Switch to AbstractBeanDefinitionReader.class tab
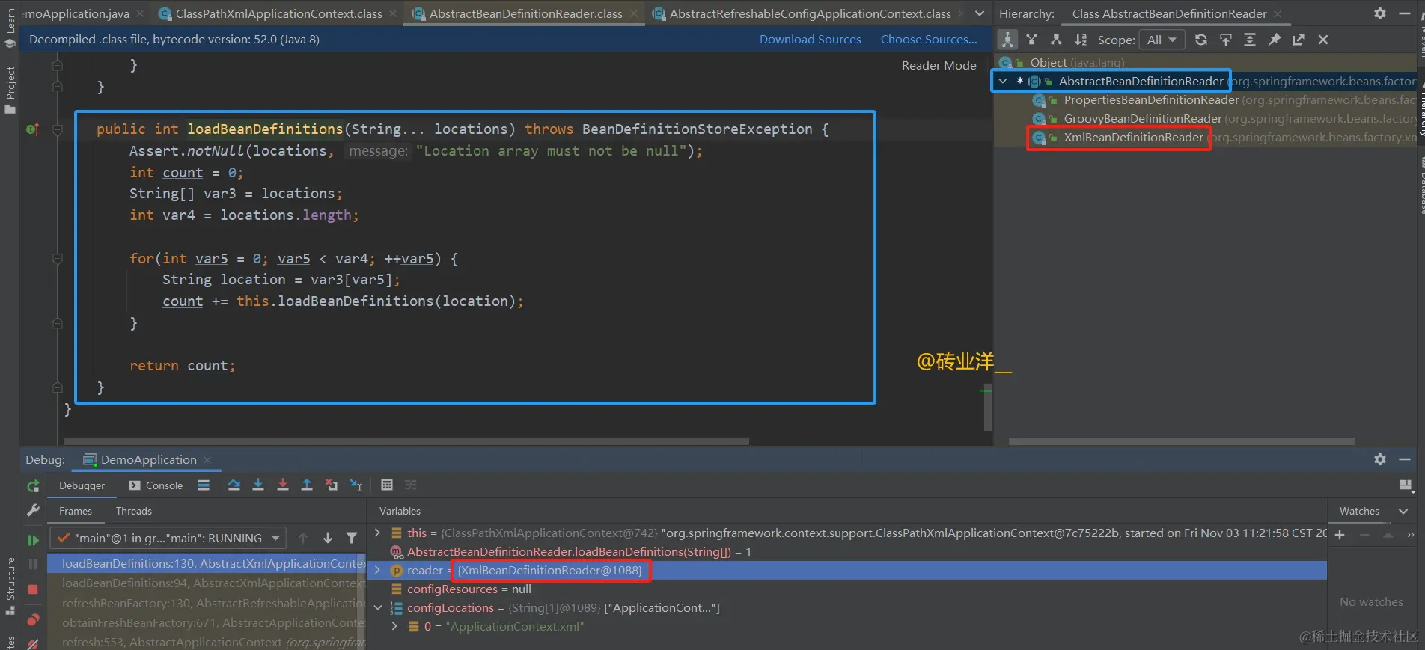The height and width of the screenshot is (650, 1425). pos(525,13)
